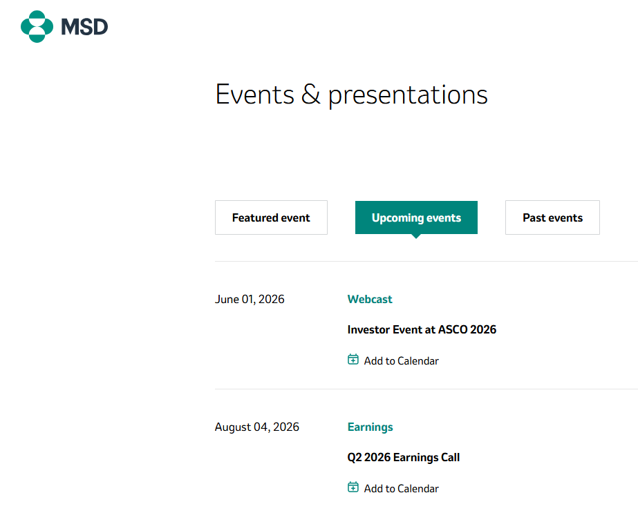Click the pointer arrow beneath Upcoming events
Viewport: 638px width, 513px height.
(416, 236)
